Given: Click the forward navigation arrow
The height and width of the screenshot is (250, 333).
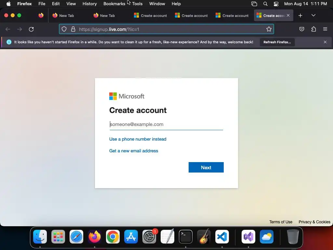Looking at the screenshot, I should [20, 29].
